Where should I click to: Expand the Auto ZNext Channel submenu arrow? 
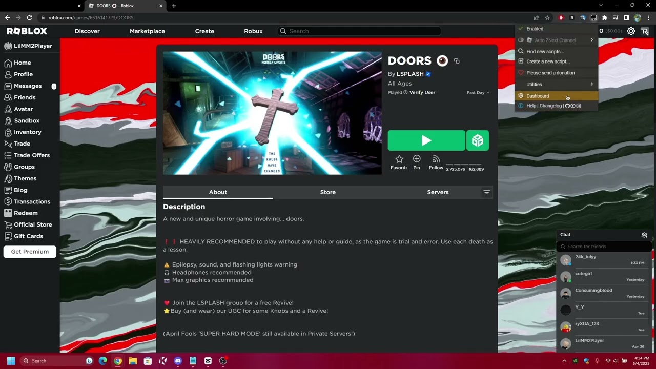click(592, 40)
